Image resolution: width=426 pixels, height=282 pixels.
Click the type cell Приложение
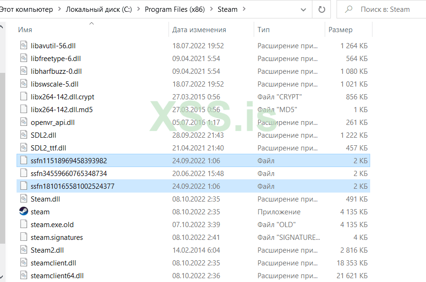coord(279,211)
